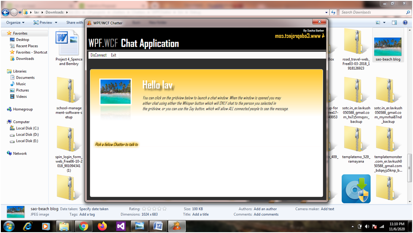The image size is (413, 233).
Task: Click the Windows Start orb
Action: (x=9, y=226)
